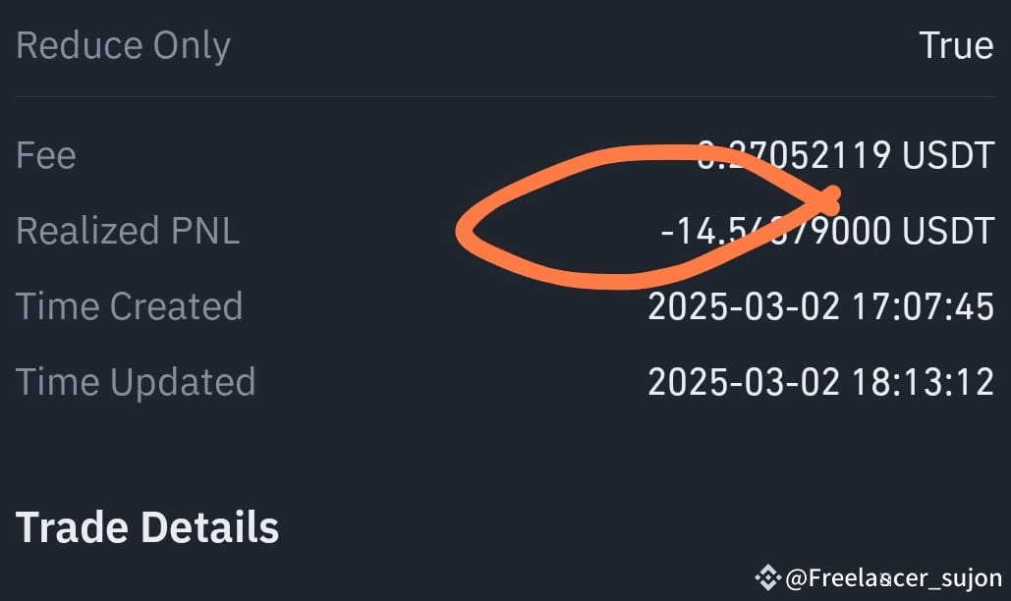Click the divider line below Reduce Only
The image size is (1011, 601).
(x=505, y=96)
